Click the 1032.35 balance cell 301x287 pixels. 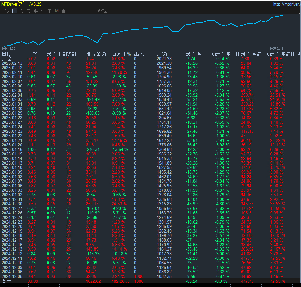point(164,276)
